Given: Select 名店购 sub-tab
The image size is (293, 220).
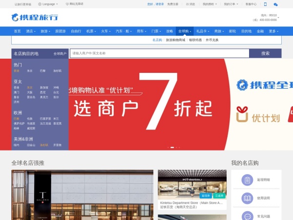Looking at the screenshot, I should click(157, 40).
